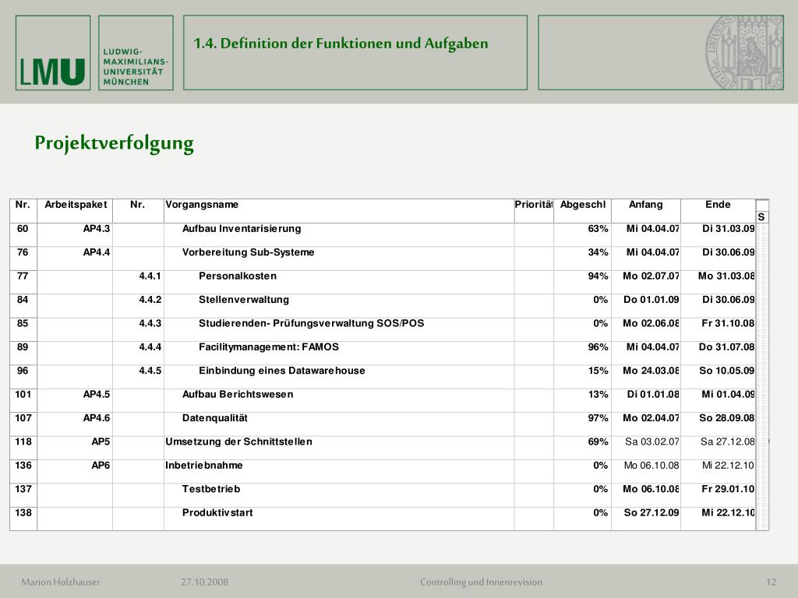Select 'Umsetzung der Schnittstellen' task name
798x598 pixels.
[238, 442]
